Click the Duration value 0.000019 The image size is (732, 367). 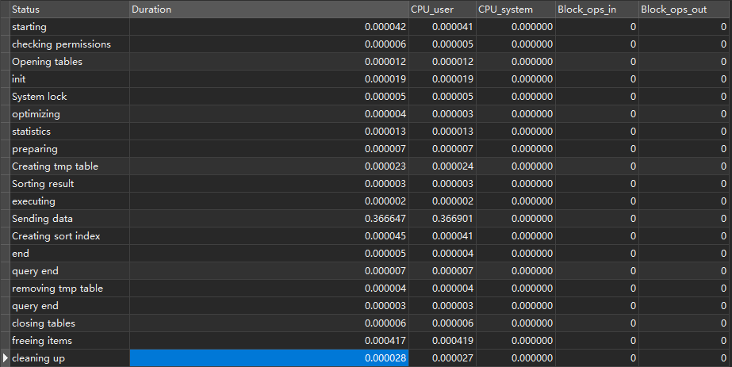(x=385, y=79)
